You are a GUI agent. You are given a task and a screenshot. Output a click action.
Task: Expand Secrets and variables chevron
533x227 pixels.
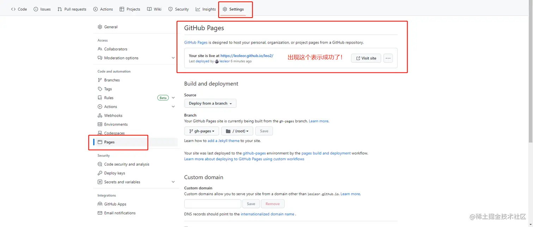click(173, 182)
